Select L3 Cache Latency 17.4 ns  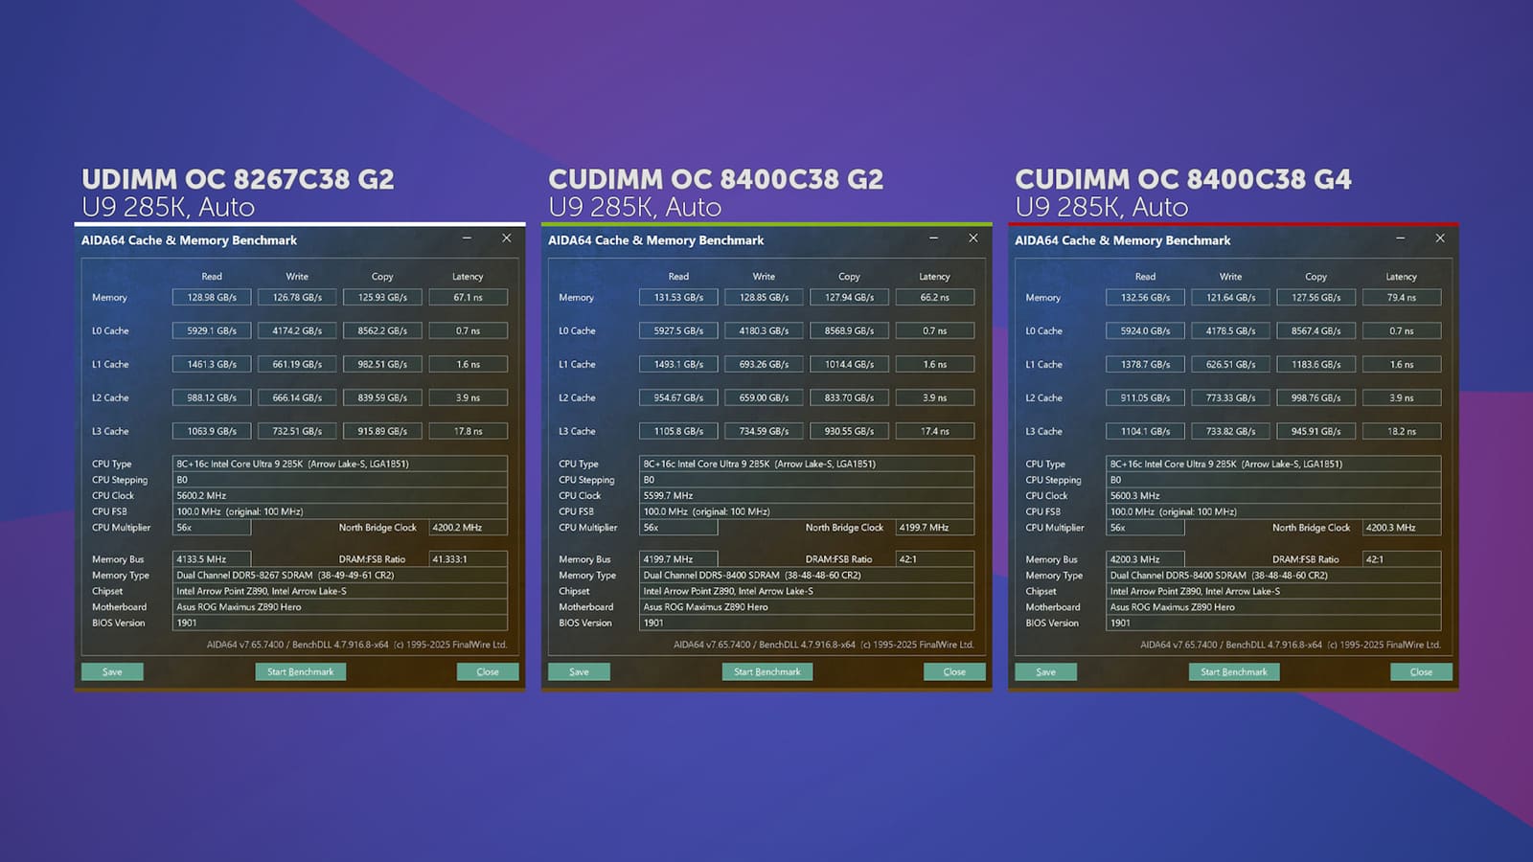coord(934,431)
